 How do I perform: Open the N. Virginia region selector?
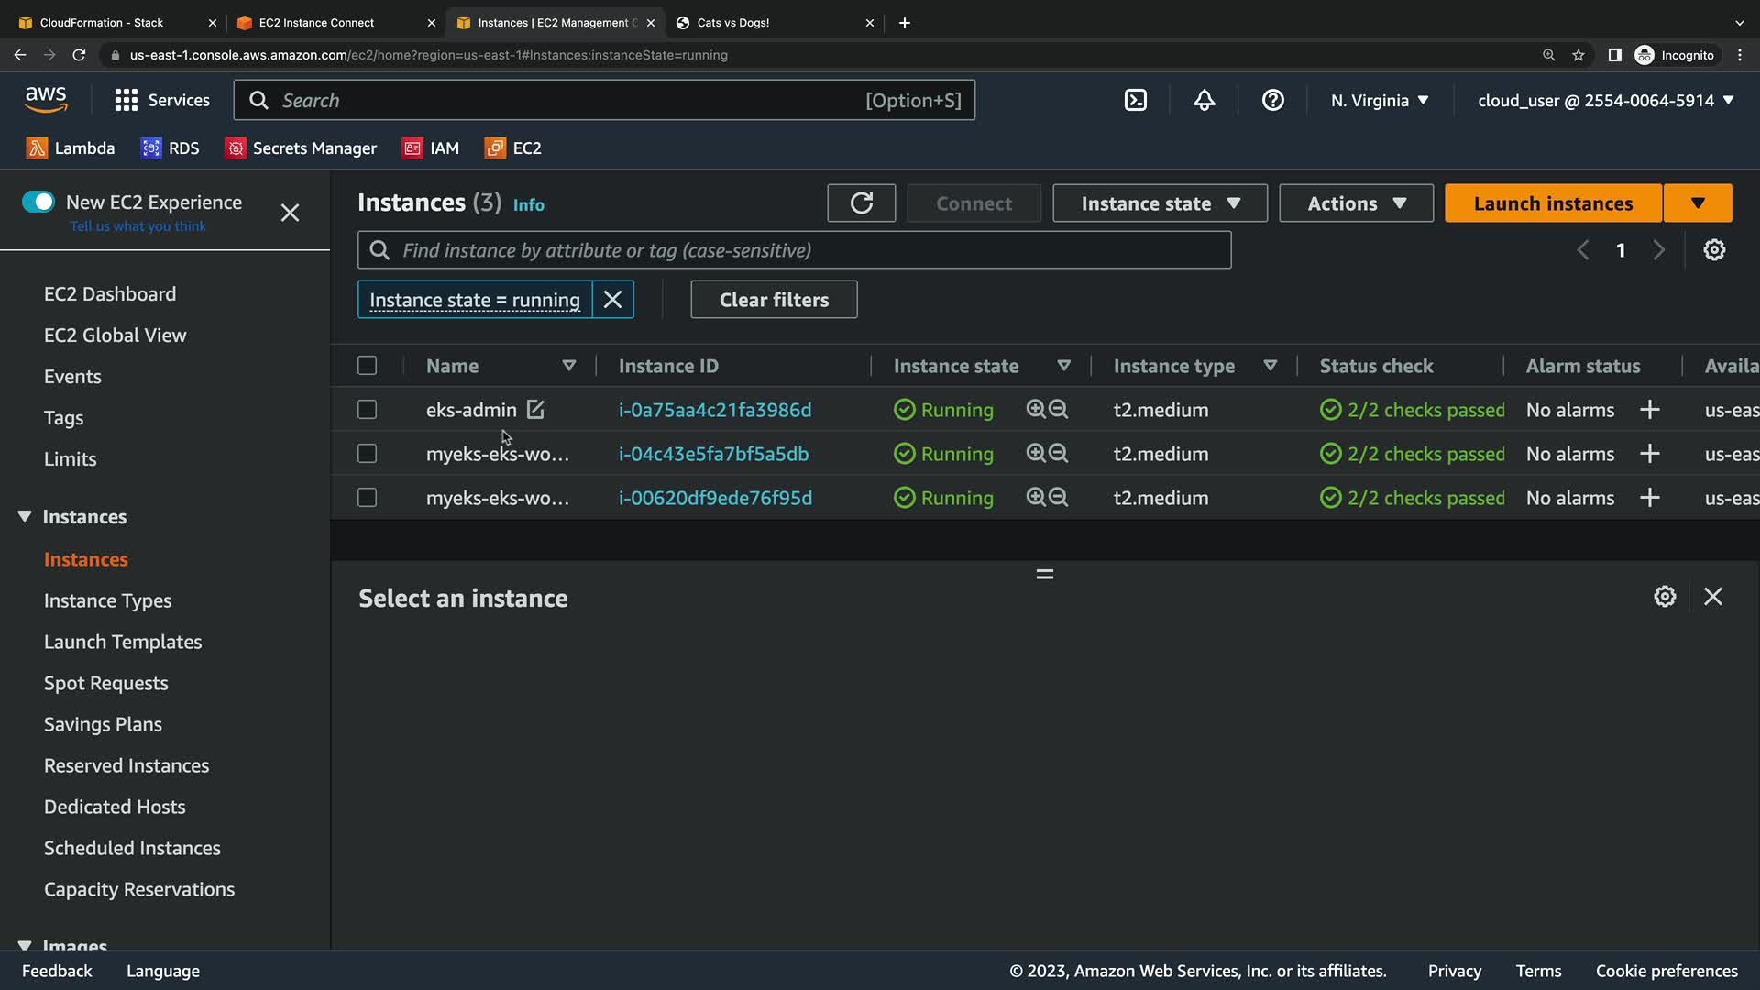pos(1380,100)
